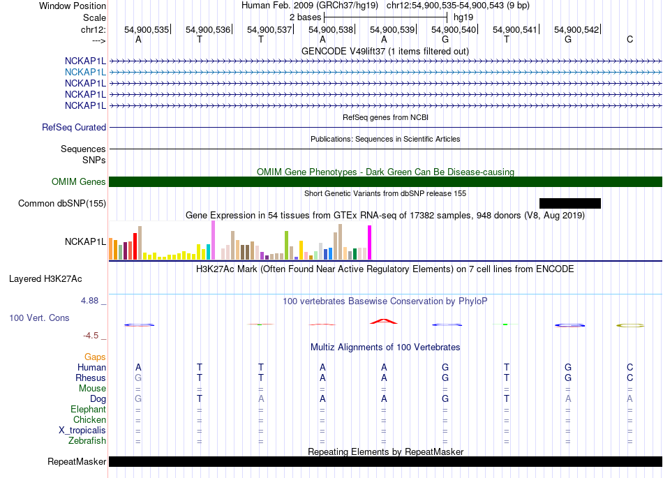Viewport: 663px width, 478px height.
Task: Select the Zebrafish species label
Action: [87, 441]
